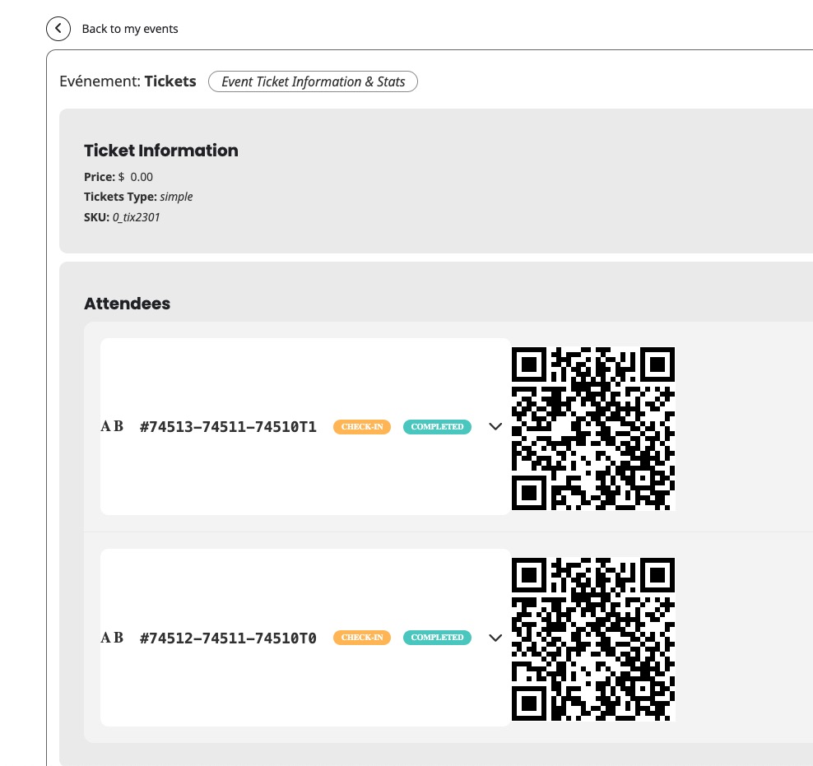Select ticket number #74512-74511-74510T0
The width and height of the screenshot is (813, 766).
point(228,638)
